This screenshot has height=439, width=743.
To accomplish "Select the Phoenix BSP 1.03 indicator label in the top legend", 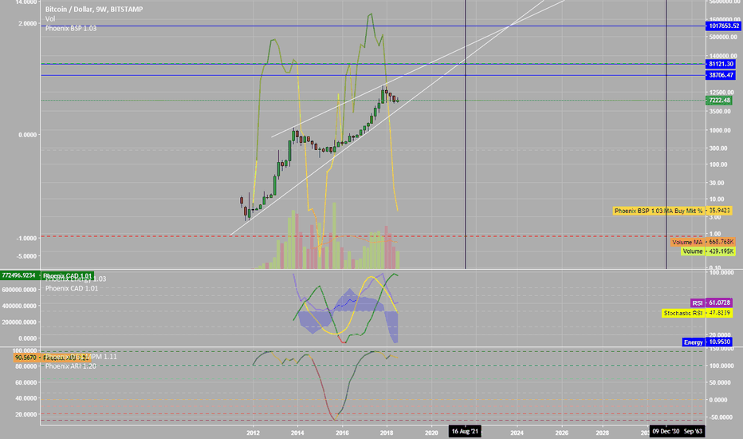I will [71, 28].
